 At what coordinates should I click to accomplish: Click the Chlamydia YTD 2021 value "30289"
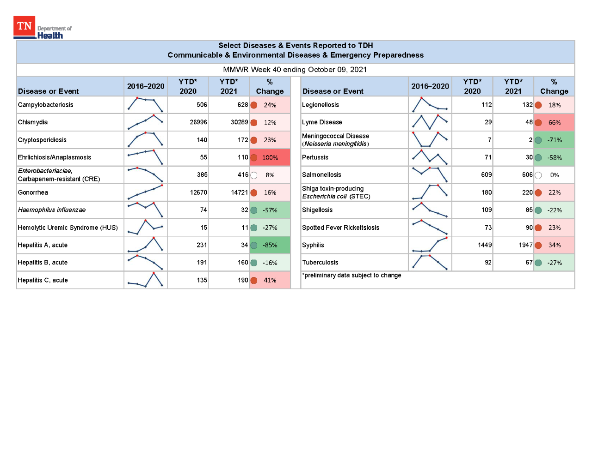pyautogui.click(x=240, y=122)
